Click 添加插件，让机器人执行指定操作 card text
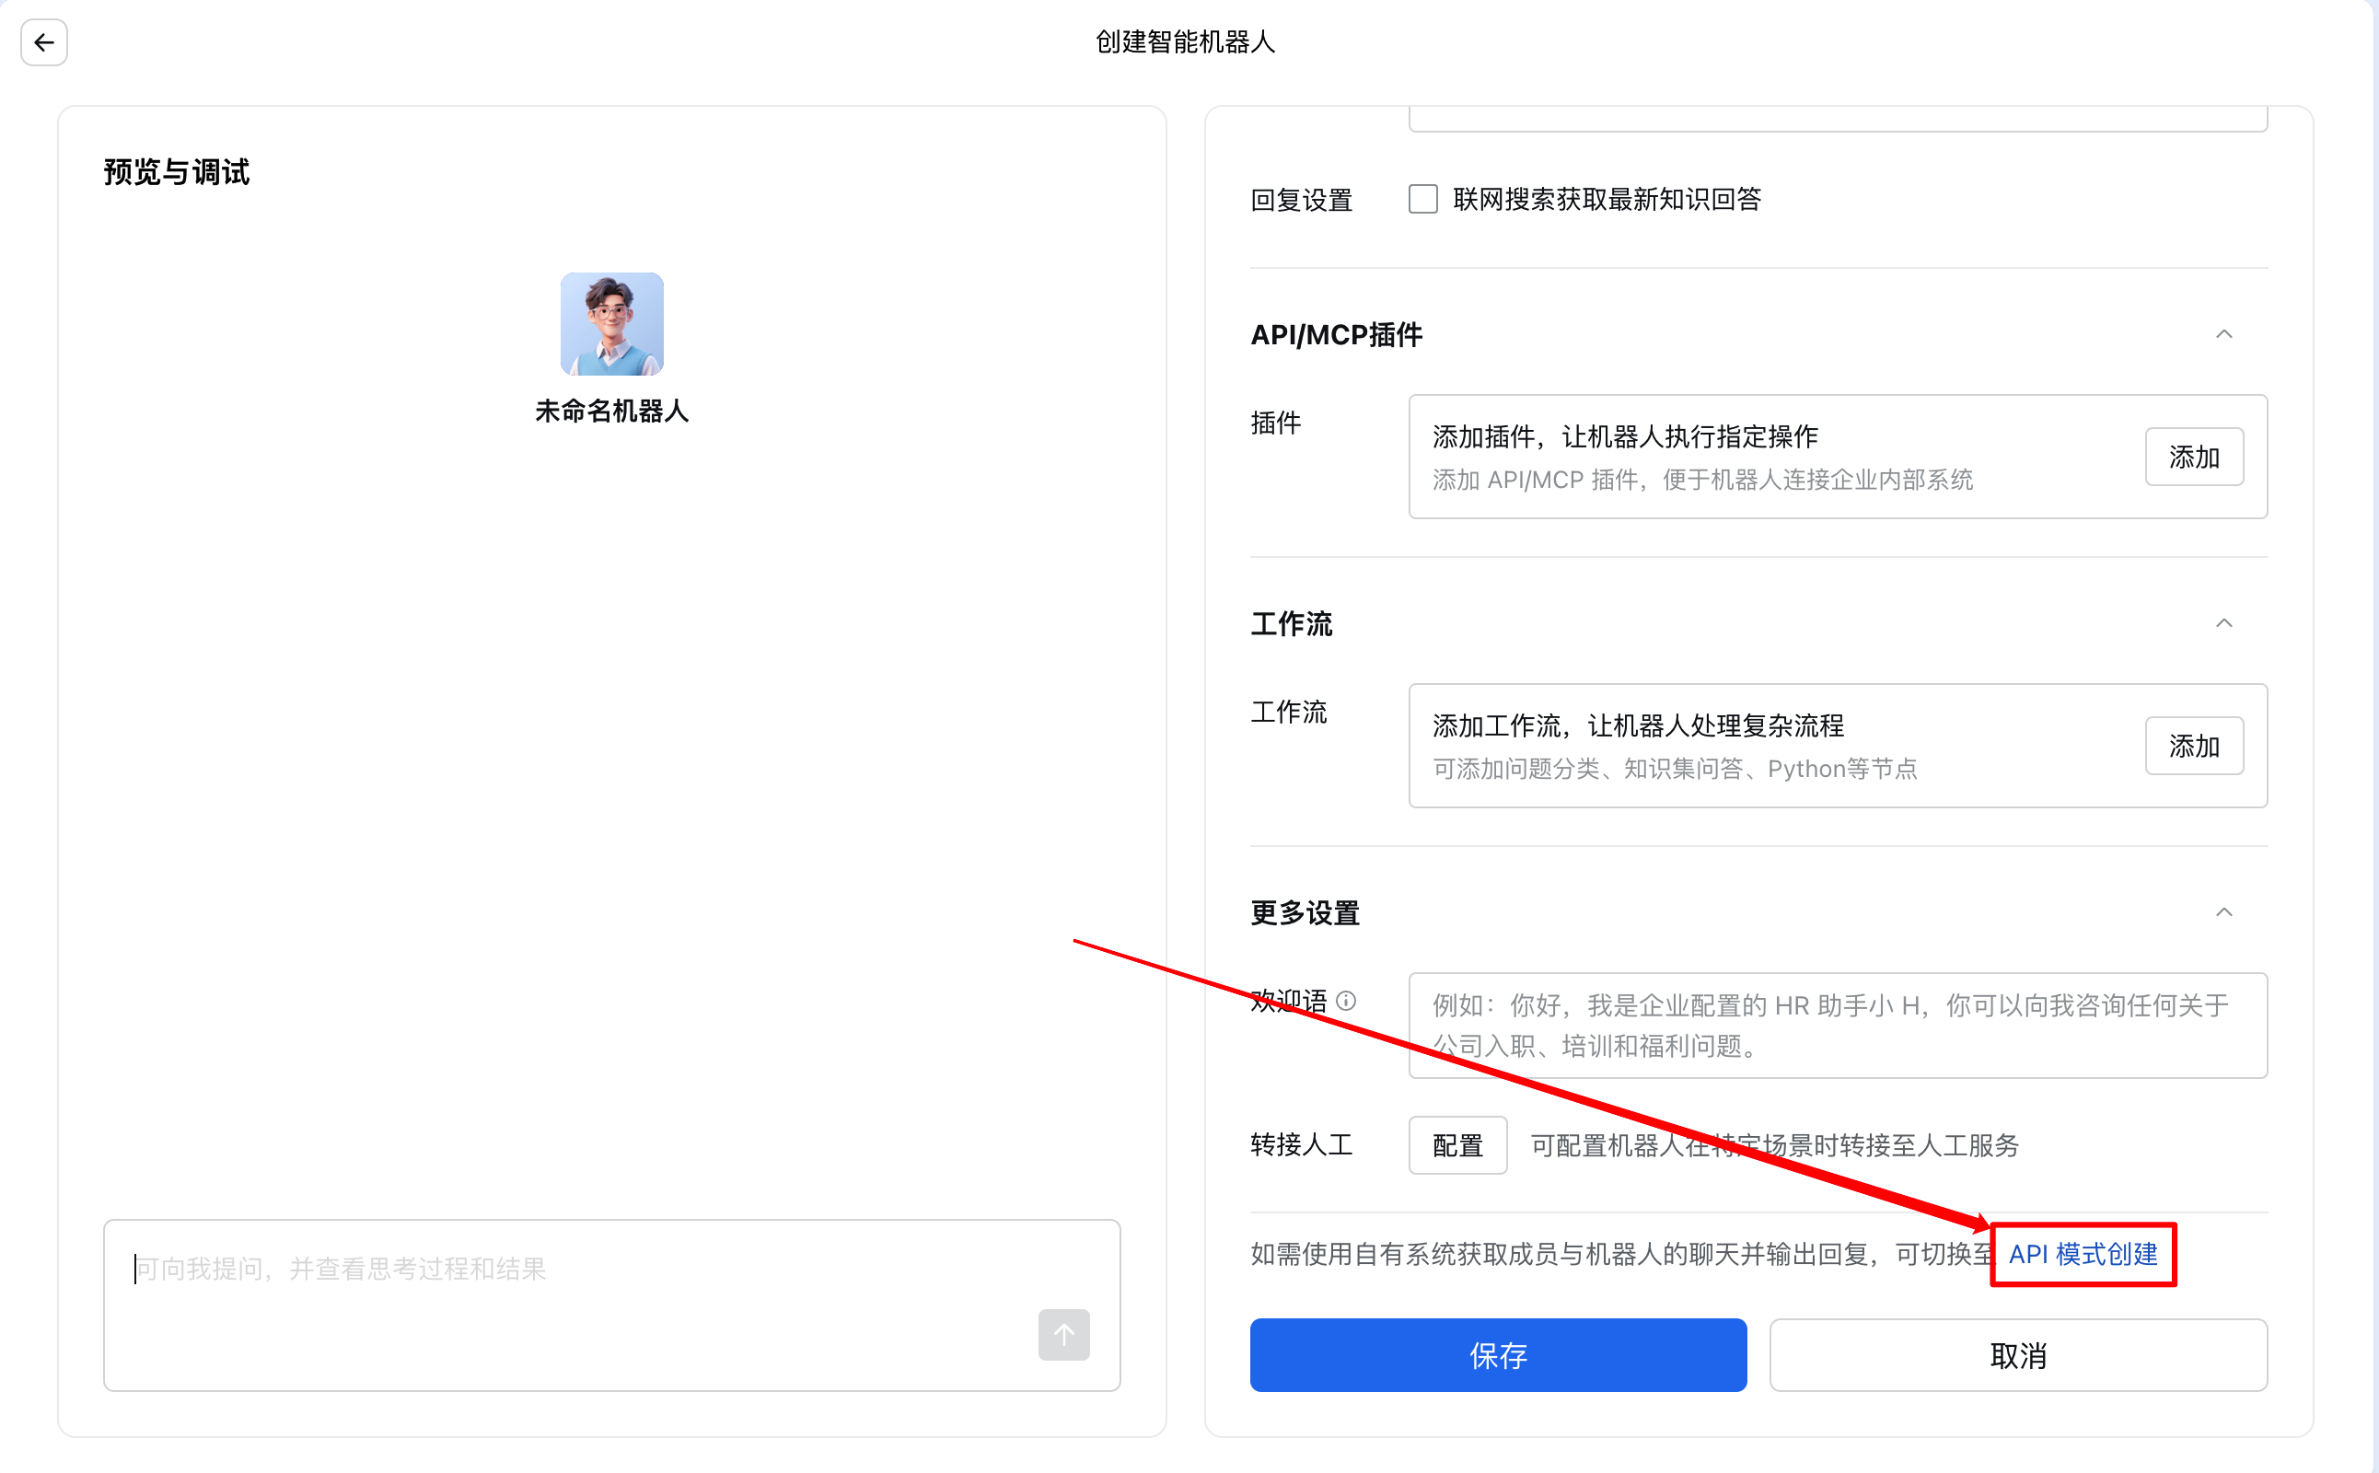The image size is (2379, 1473). click(1625, 436)
